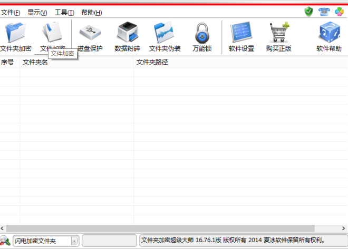
Task: Sort by 文件夹名 column header
Action: [77, 62]
